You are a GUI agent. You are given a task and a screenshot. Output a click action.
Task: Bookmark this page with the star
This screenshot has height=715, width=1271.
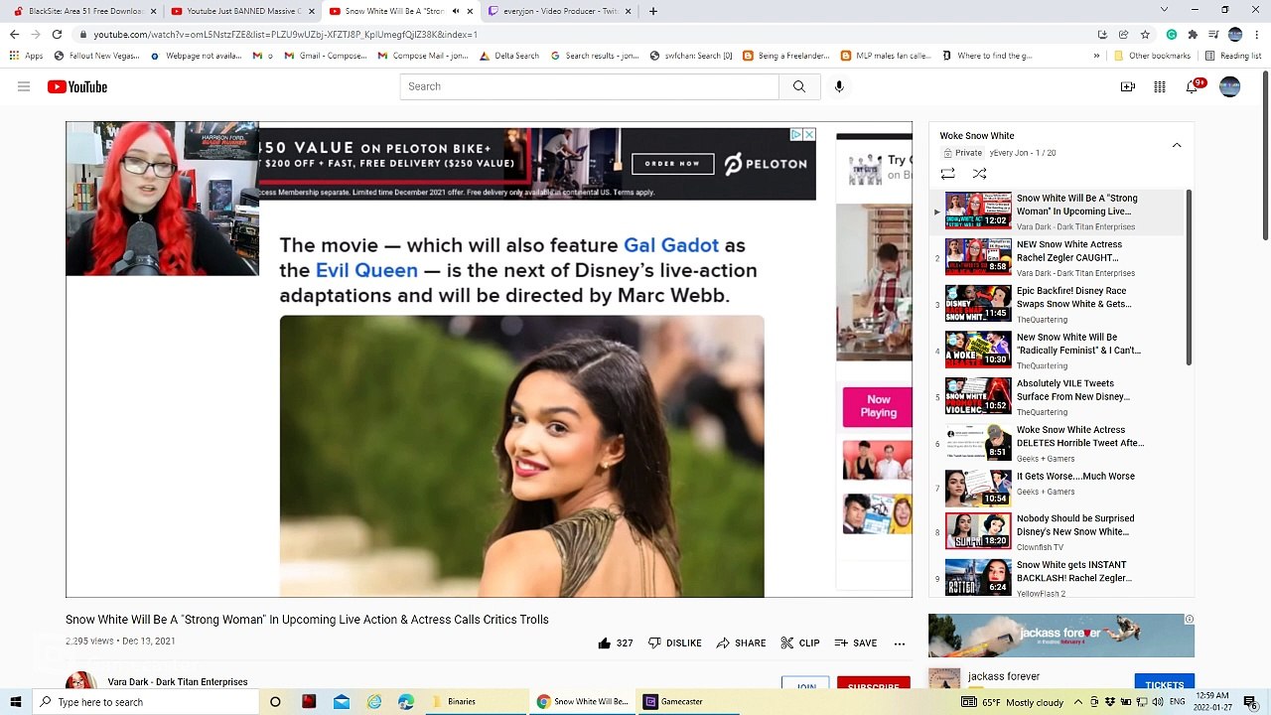click(1145, 34)
